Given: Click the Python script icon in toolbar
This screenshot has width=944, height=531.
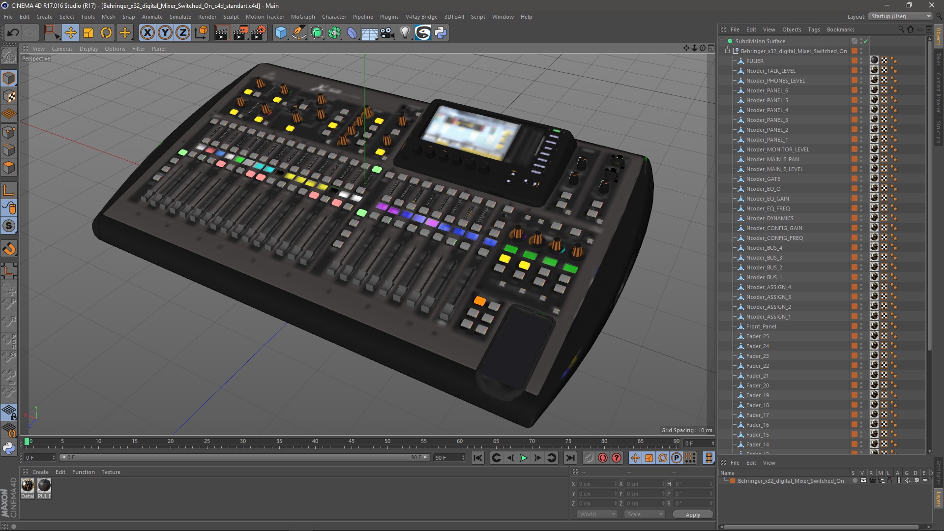Looking at the screenshot, I should [441, 33].
